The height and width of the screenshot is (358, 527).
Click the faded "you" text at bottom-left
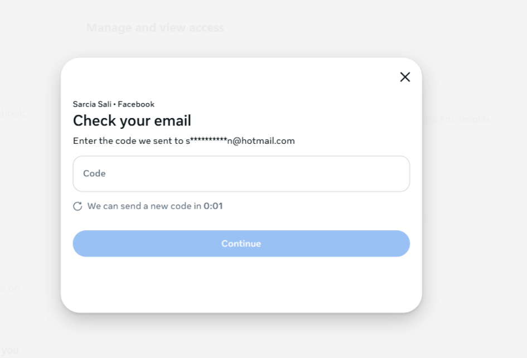click(10, 350)
